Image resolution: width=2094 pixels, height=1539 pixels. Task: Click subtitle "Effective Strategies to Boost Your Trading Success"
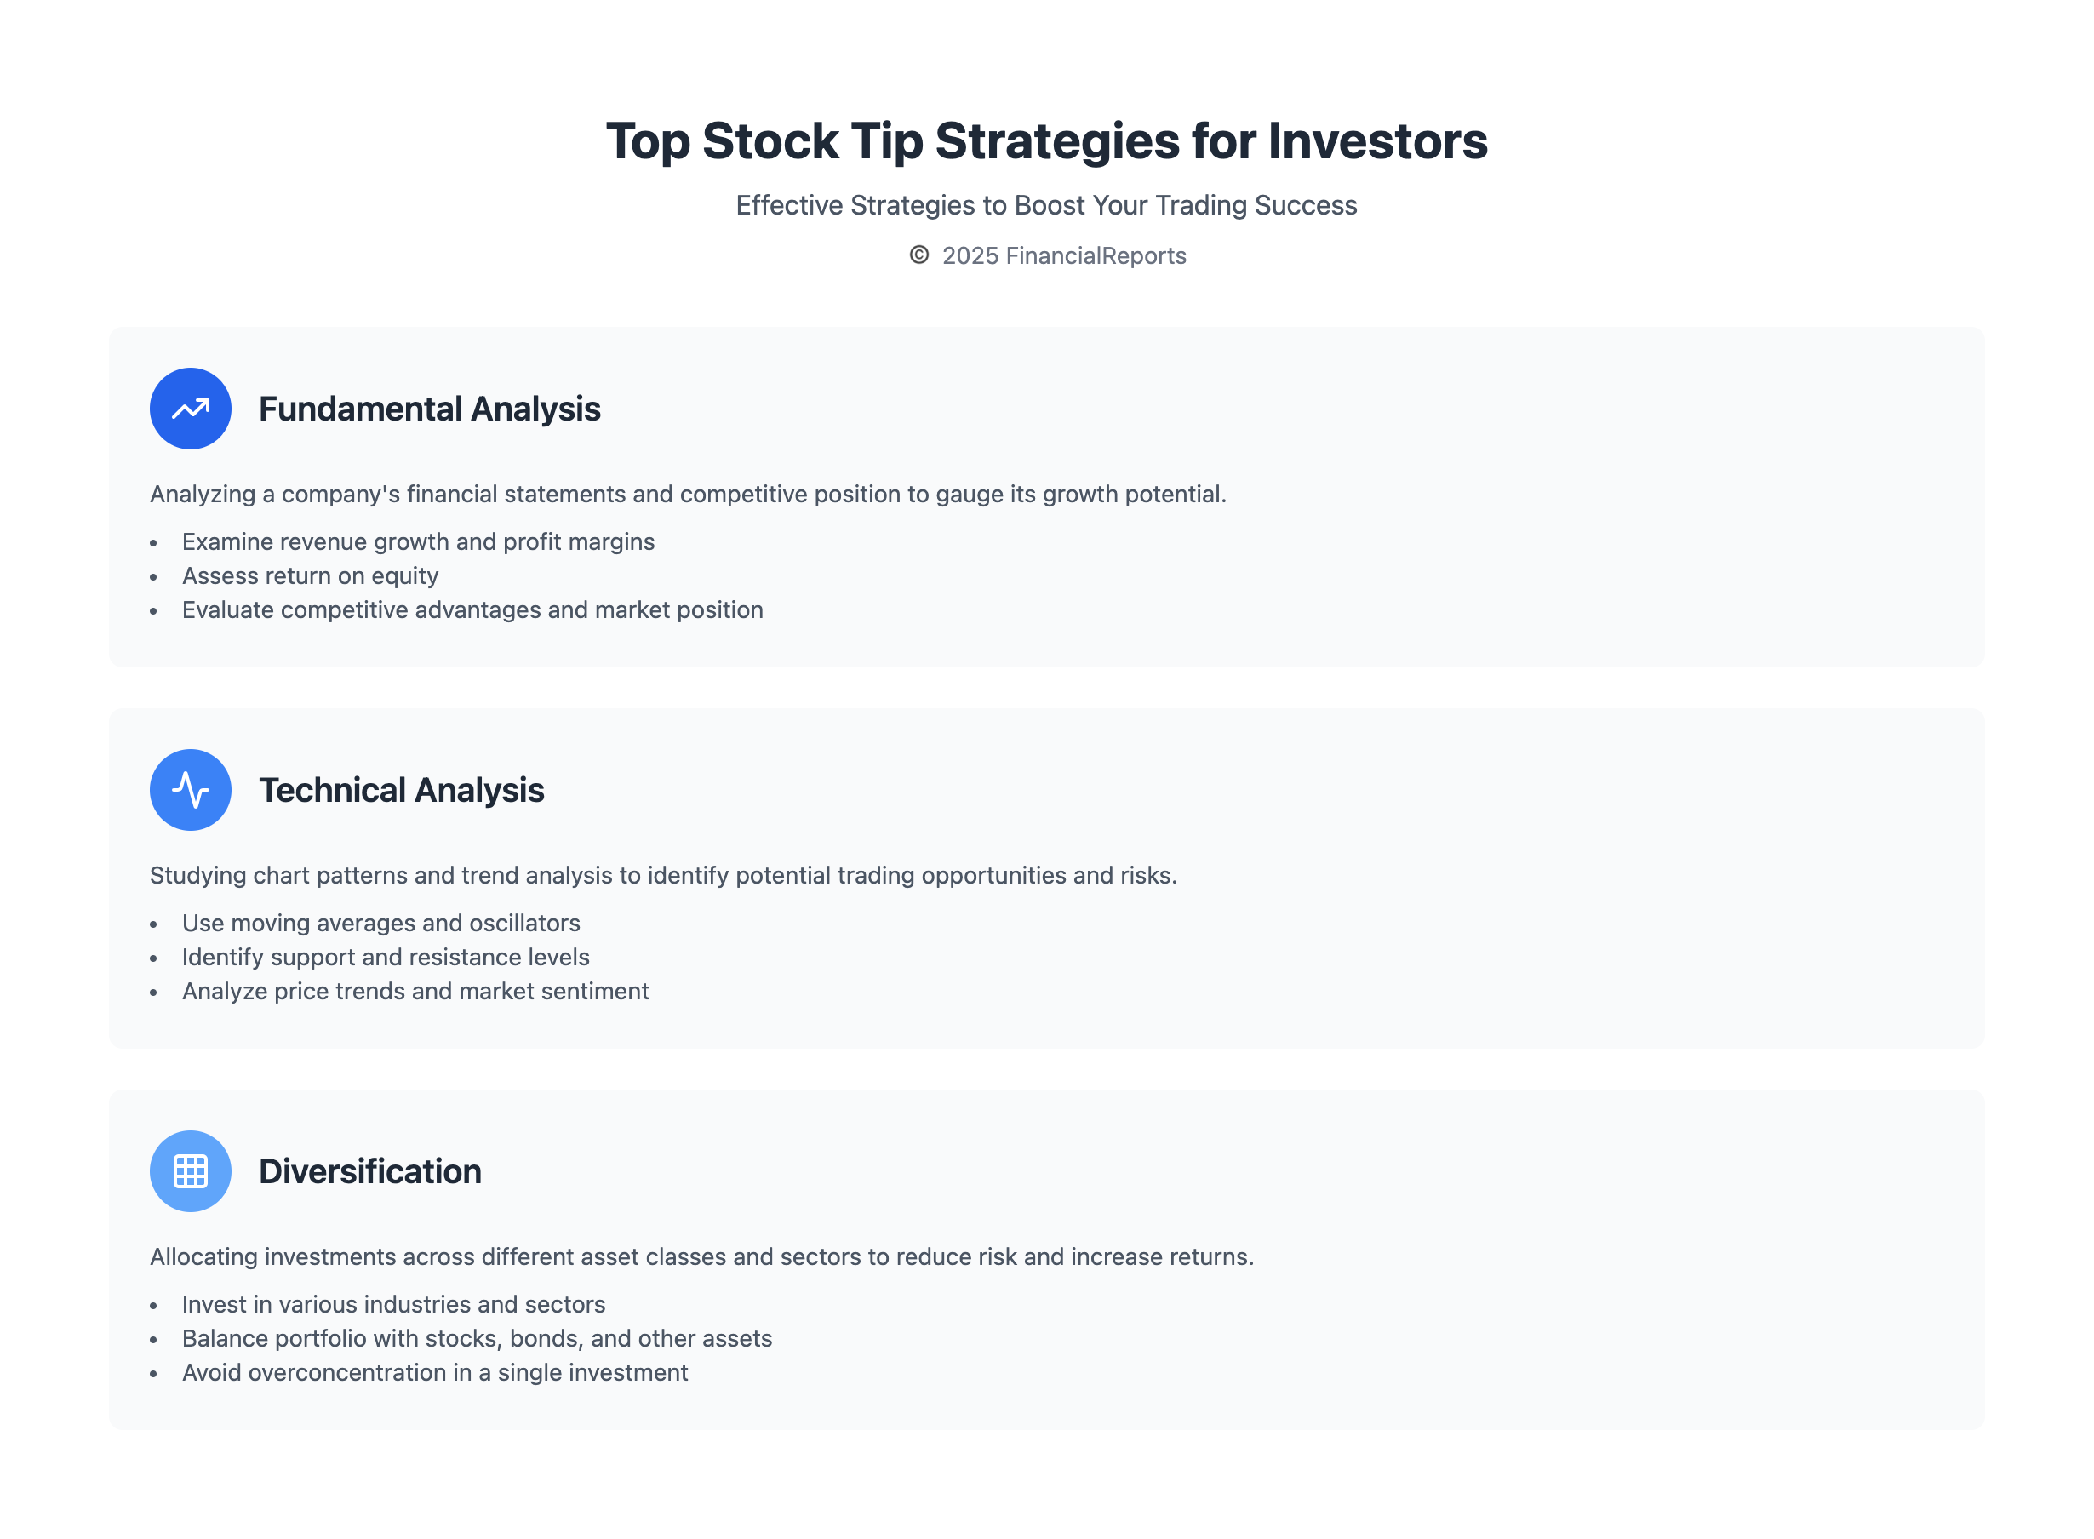pyautogui.click(x=1046, y=205)
